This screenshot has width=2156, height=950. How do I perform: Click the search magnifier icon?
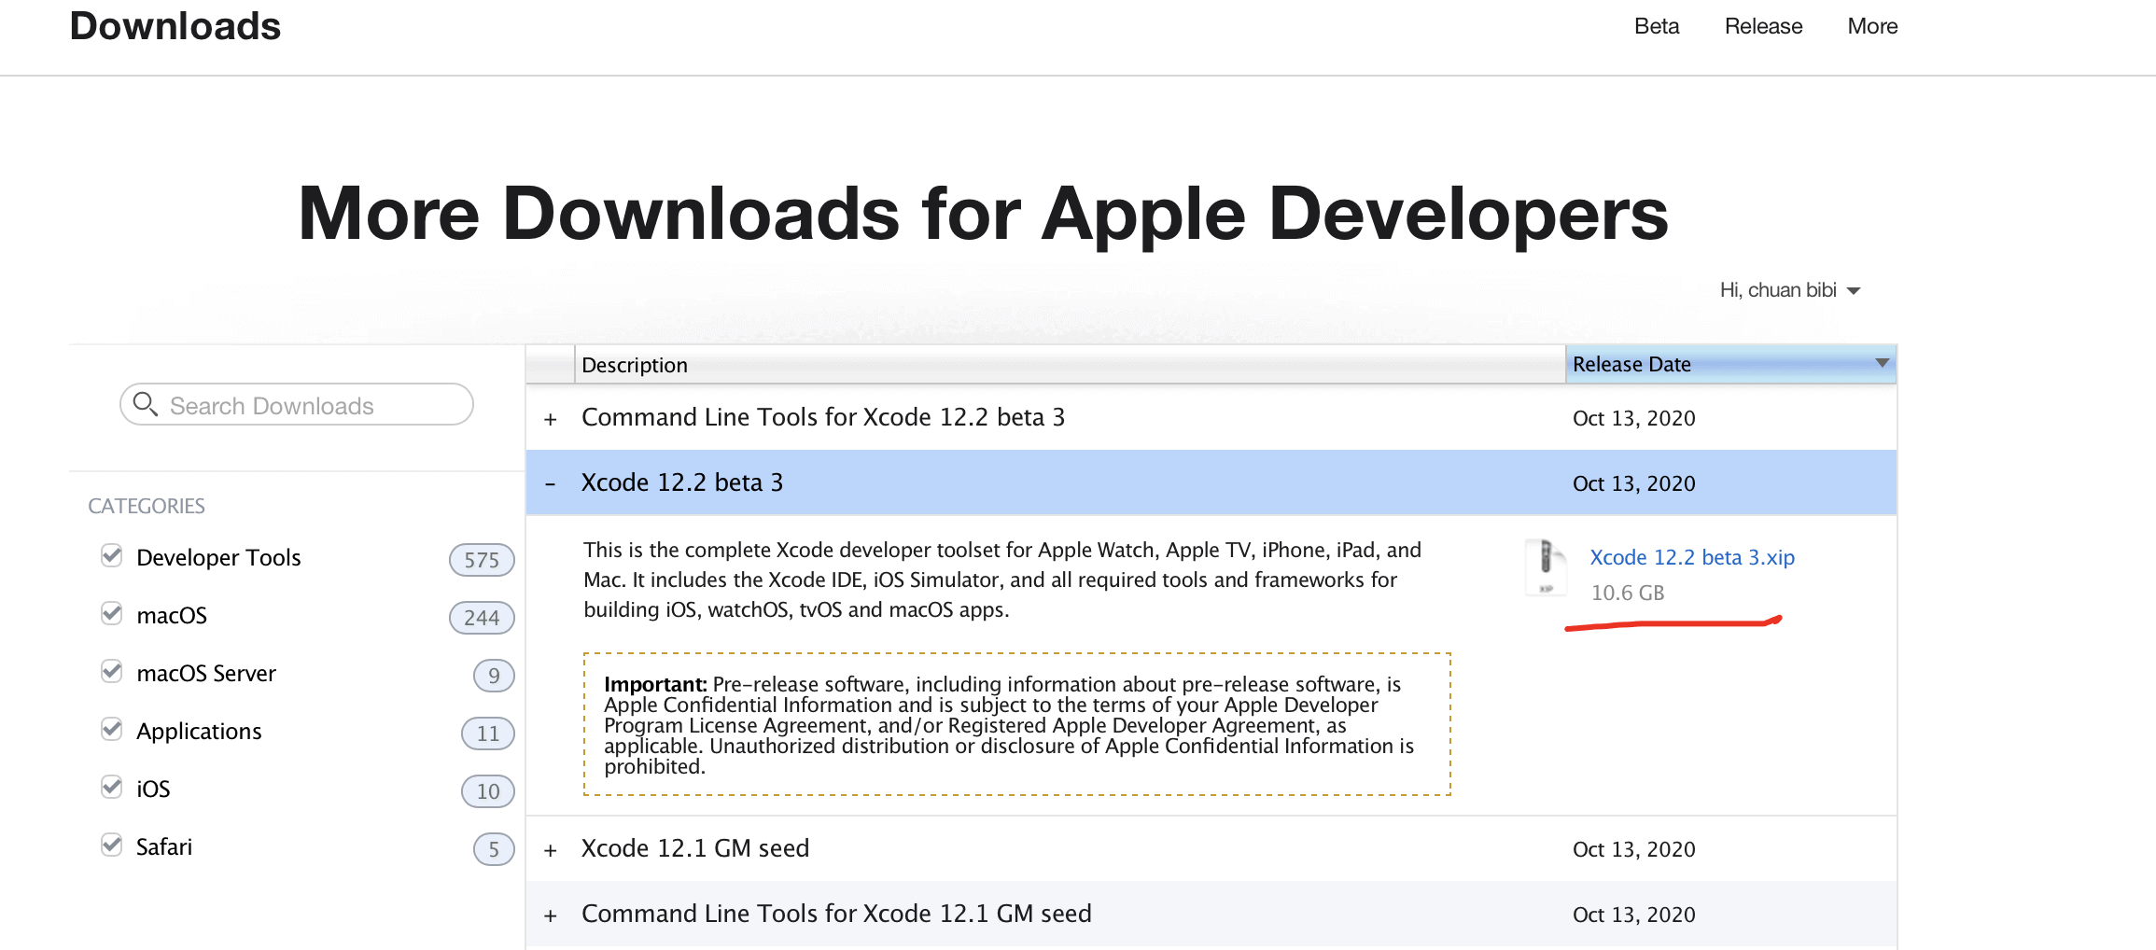[145, 404]
